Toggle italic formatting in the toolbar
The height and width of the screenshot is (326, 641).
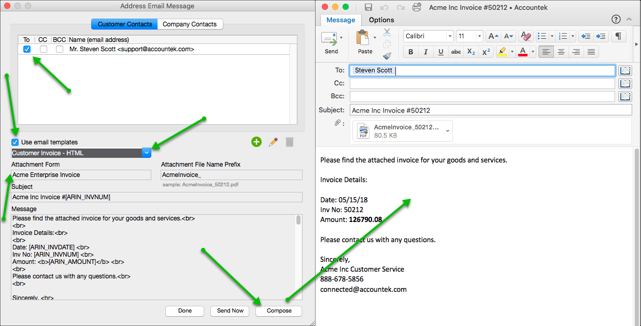(425, 51)
